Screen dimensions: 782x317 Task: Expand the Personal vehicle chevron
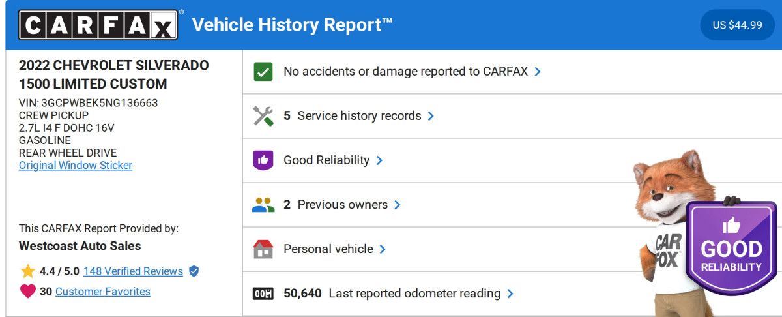click(x=383, y=249)
